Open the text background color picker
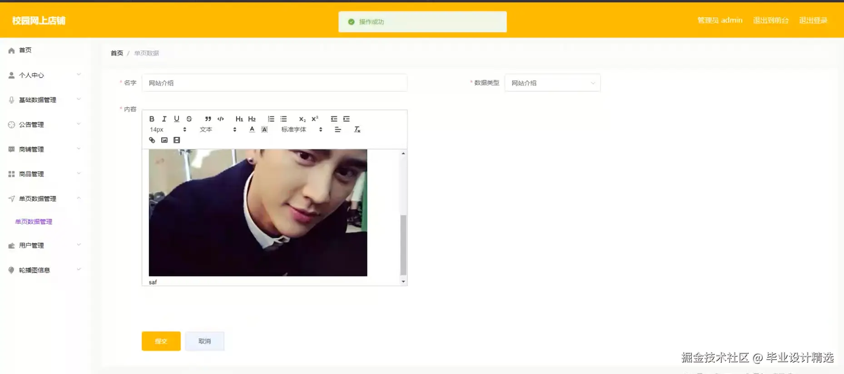This screenshot has width=844, height=374. coord(264,129)
